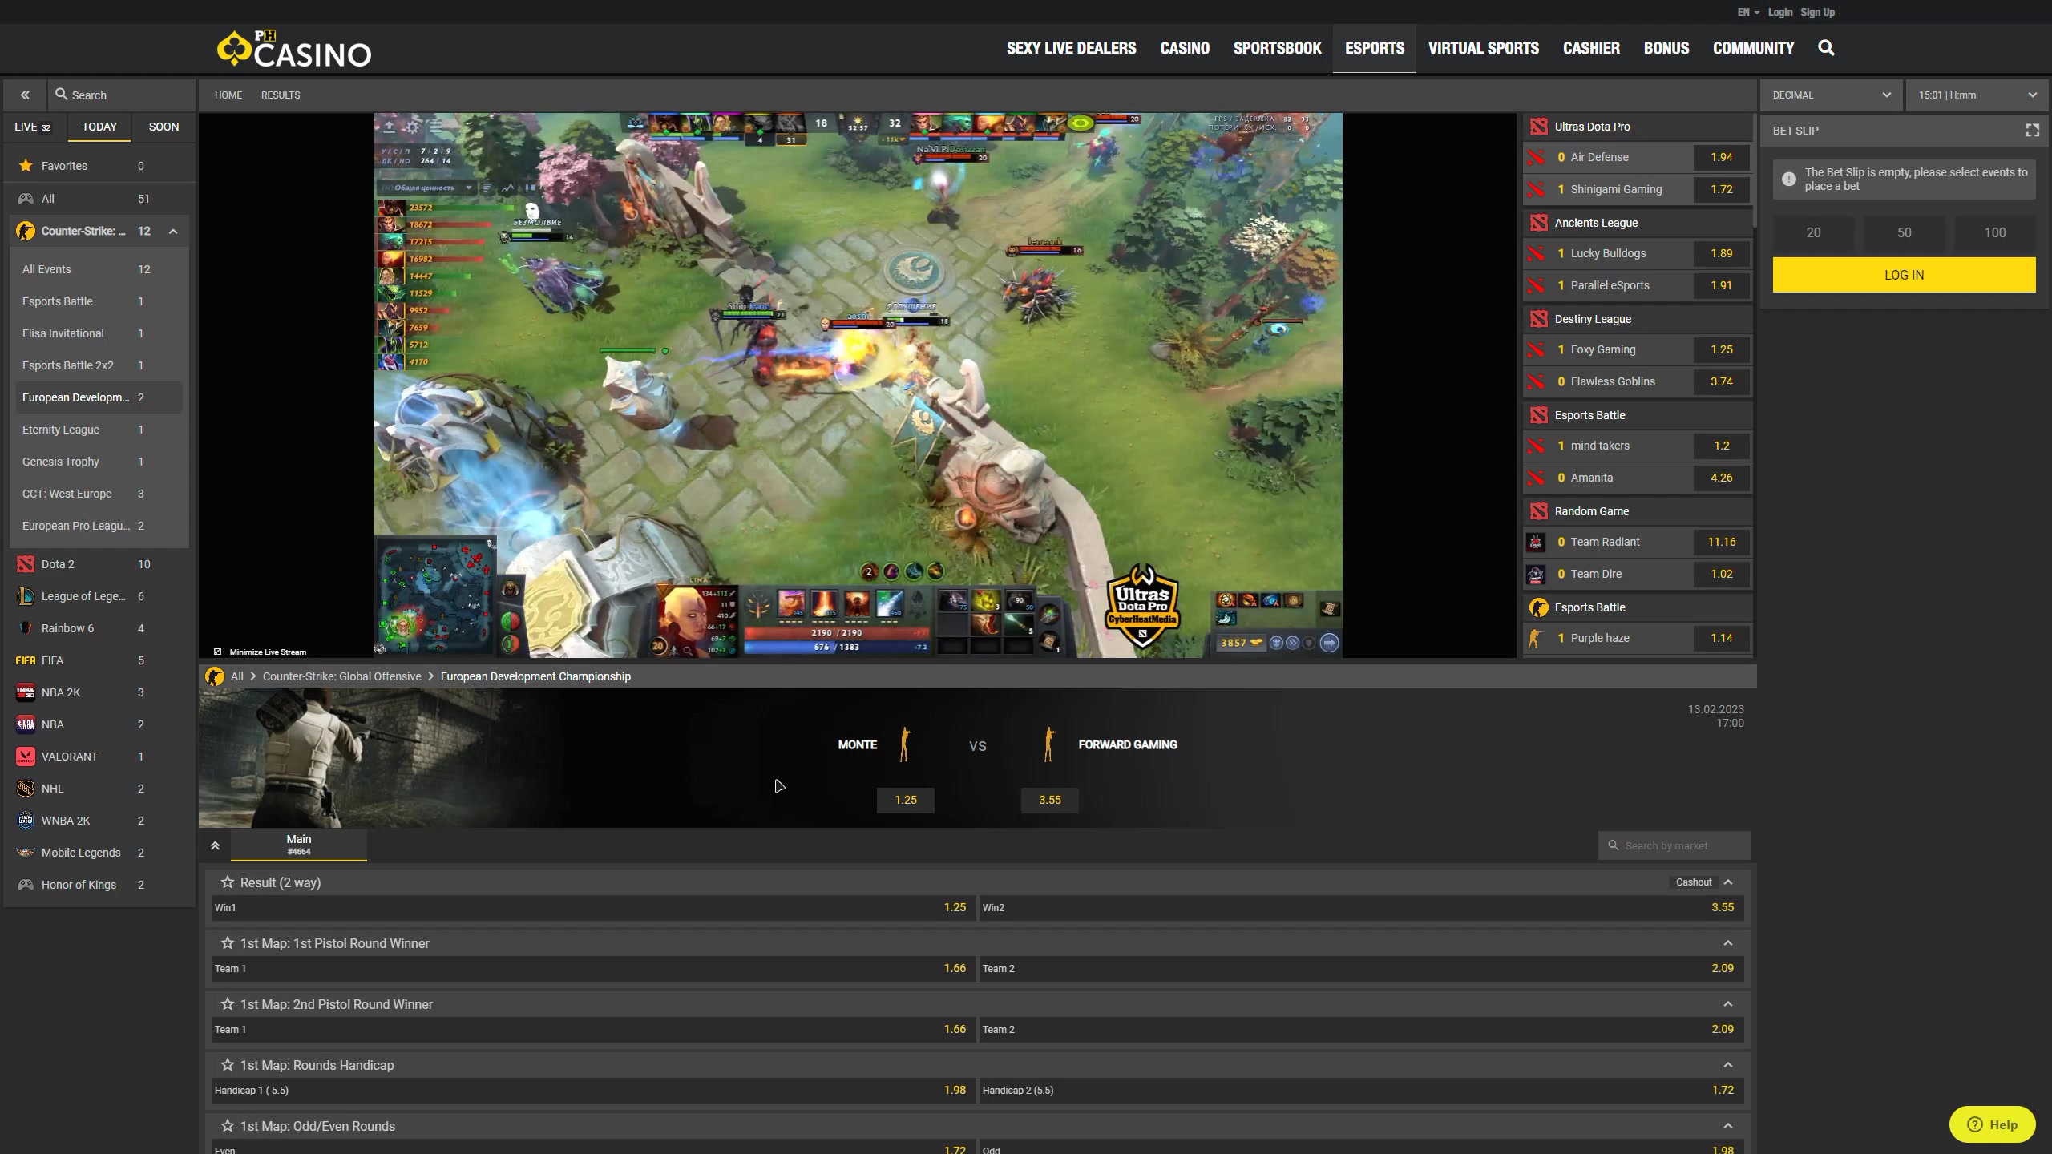Open the VIRTUAL SPORTS menu
The width and height of the screenshot is (2052, 1154).
1483,48
